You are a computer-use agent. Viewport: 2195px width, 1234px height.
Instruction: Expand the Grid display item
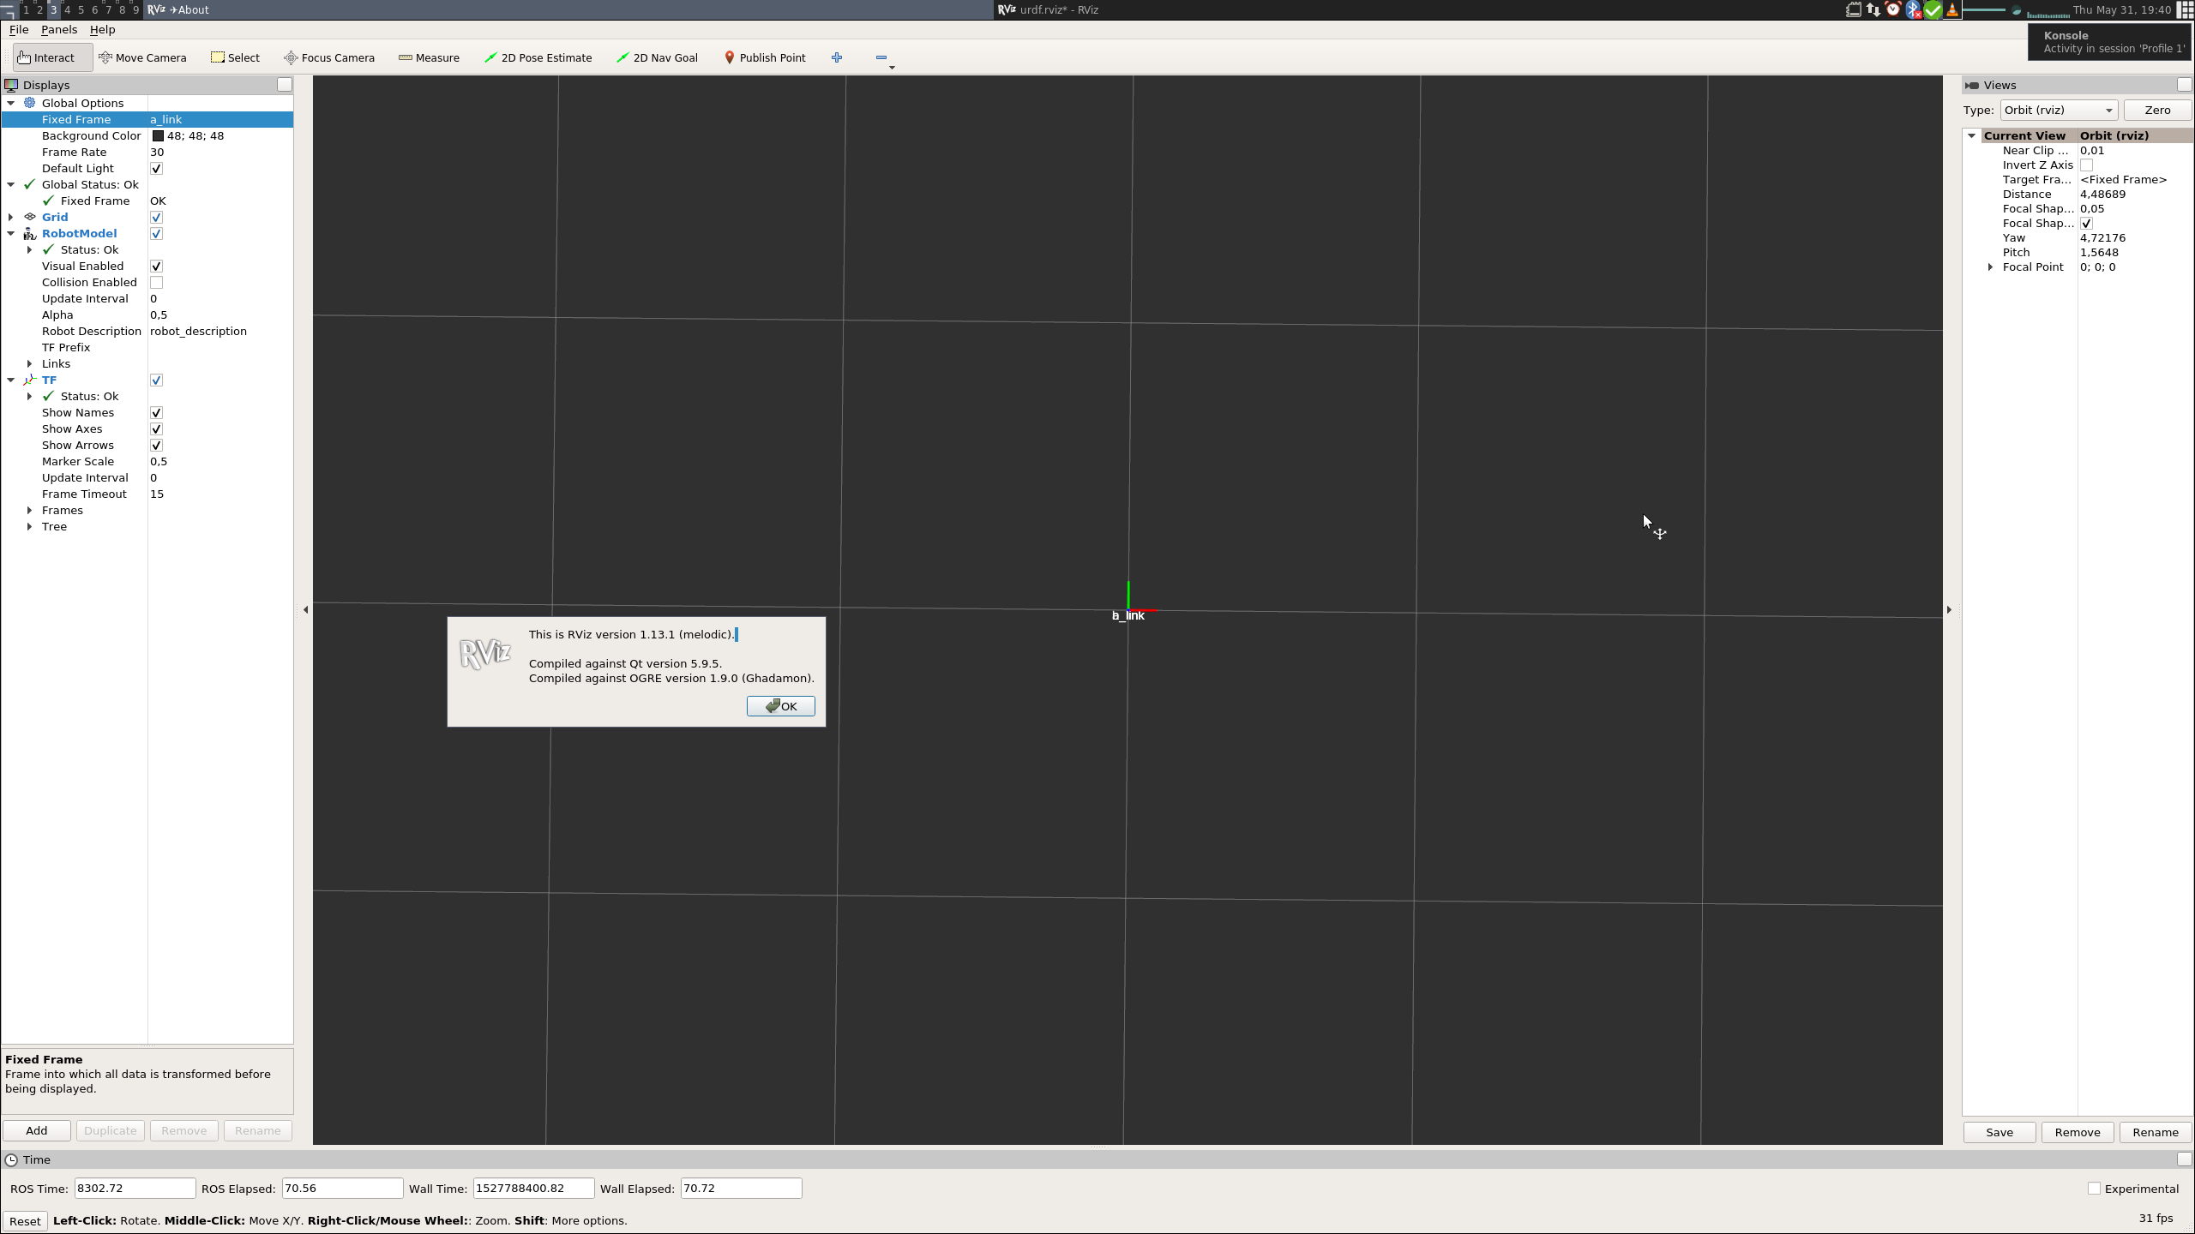(11, 217)
